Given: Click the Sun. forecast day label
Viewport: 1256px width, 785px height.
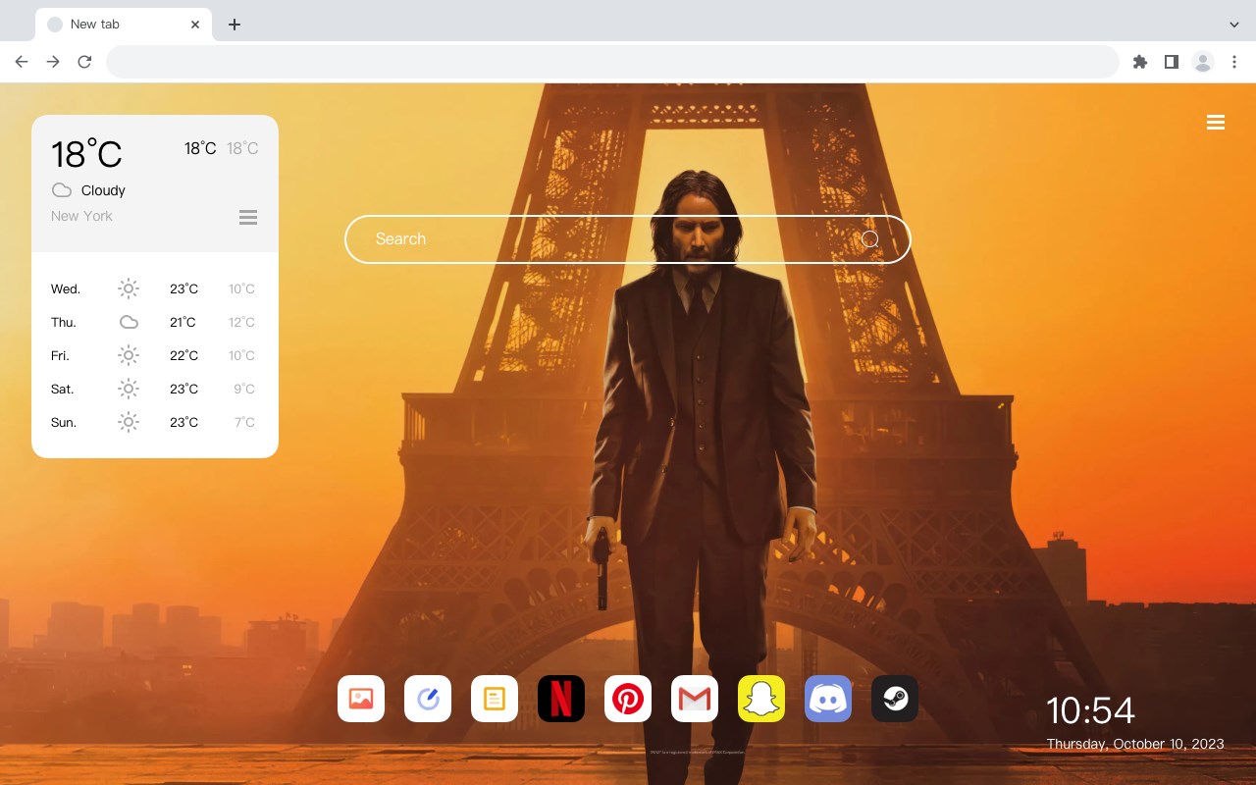Looking at the screenshot, I should coord(64,422).
